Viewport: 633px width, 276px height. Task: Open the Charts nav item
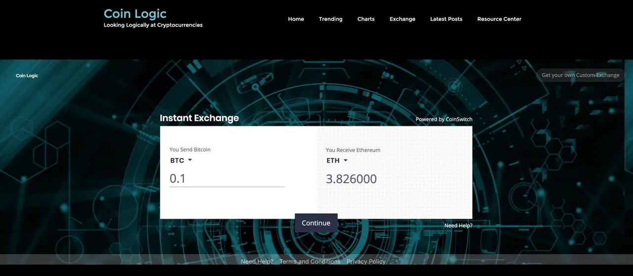tap(366, 19)
